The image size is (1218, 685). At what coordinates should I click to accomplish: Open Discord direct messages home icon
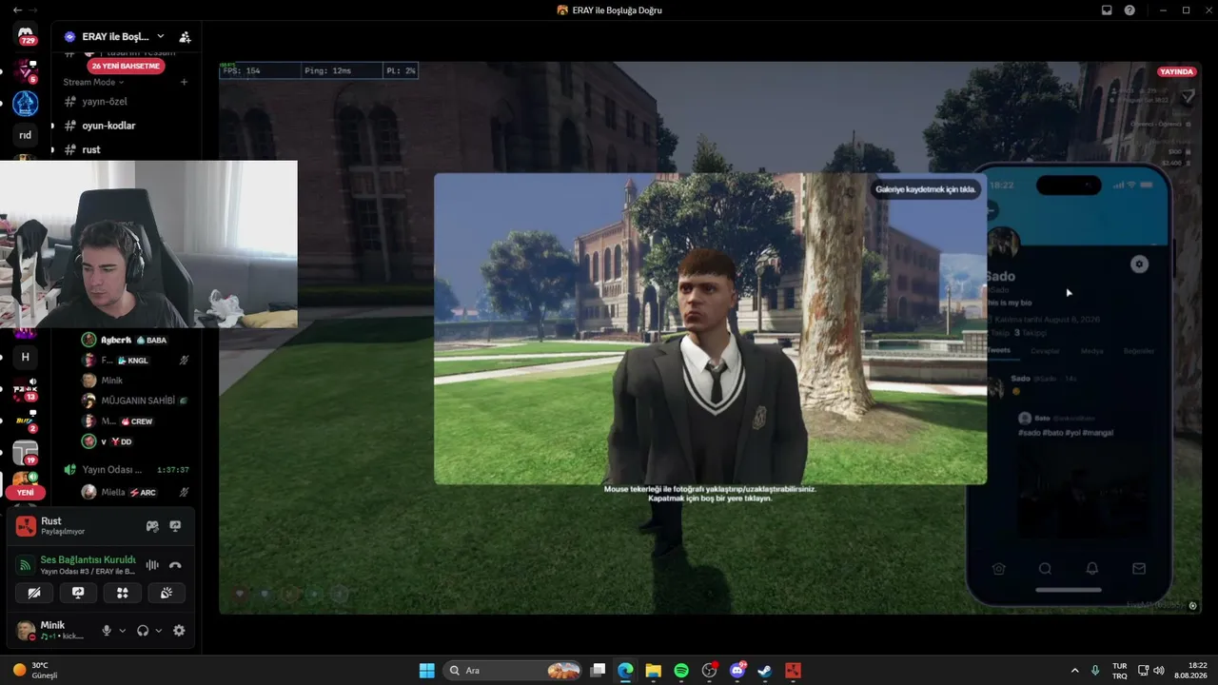click(26, 35)
